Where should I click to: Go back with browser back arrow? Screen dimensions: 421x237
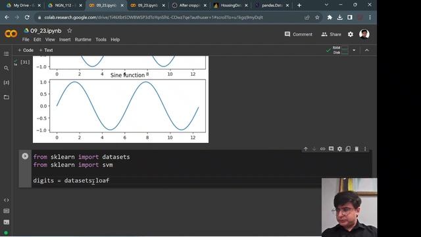7,17
